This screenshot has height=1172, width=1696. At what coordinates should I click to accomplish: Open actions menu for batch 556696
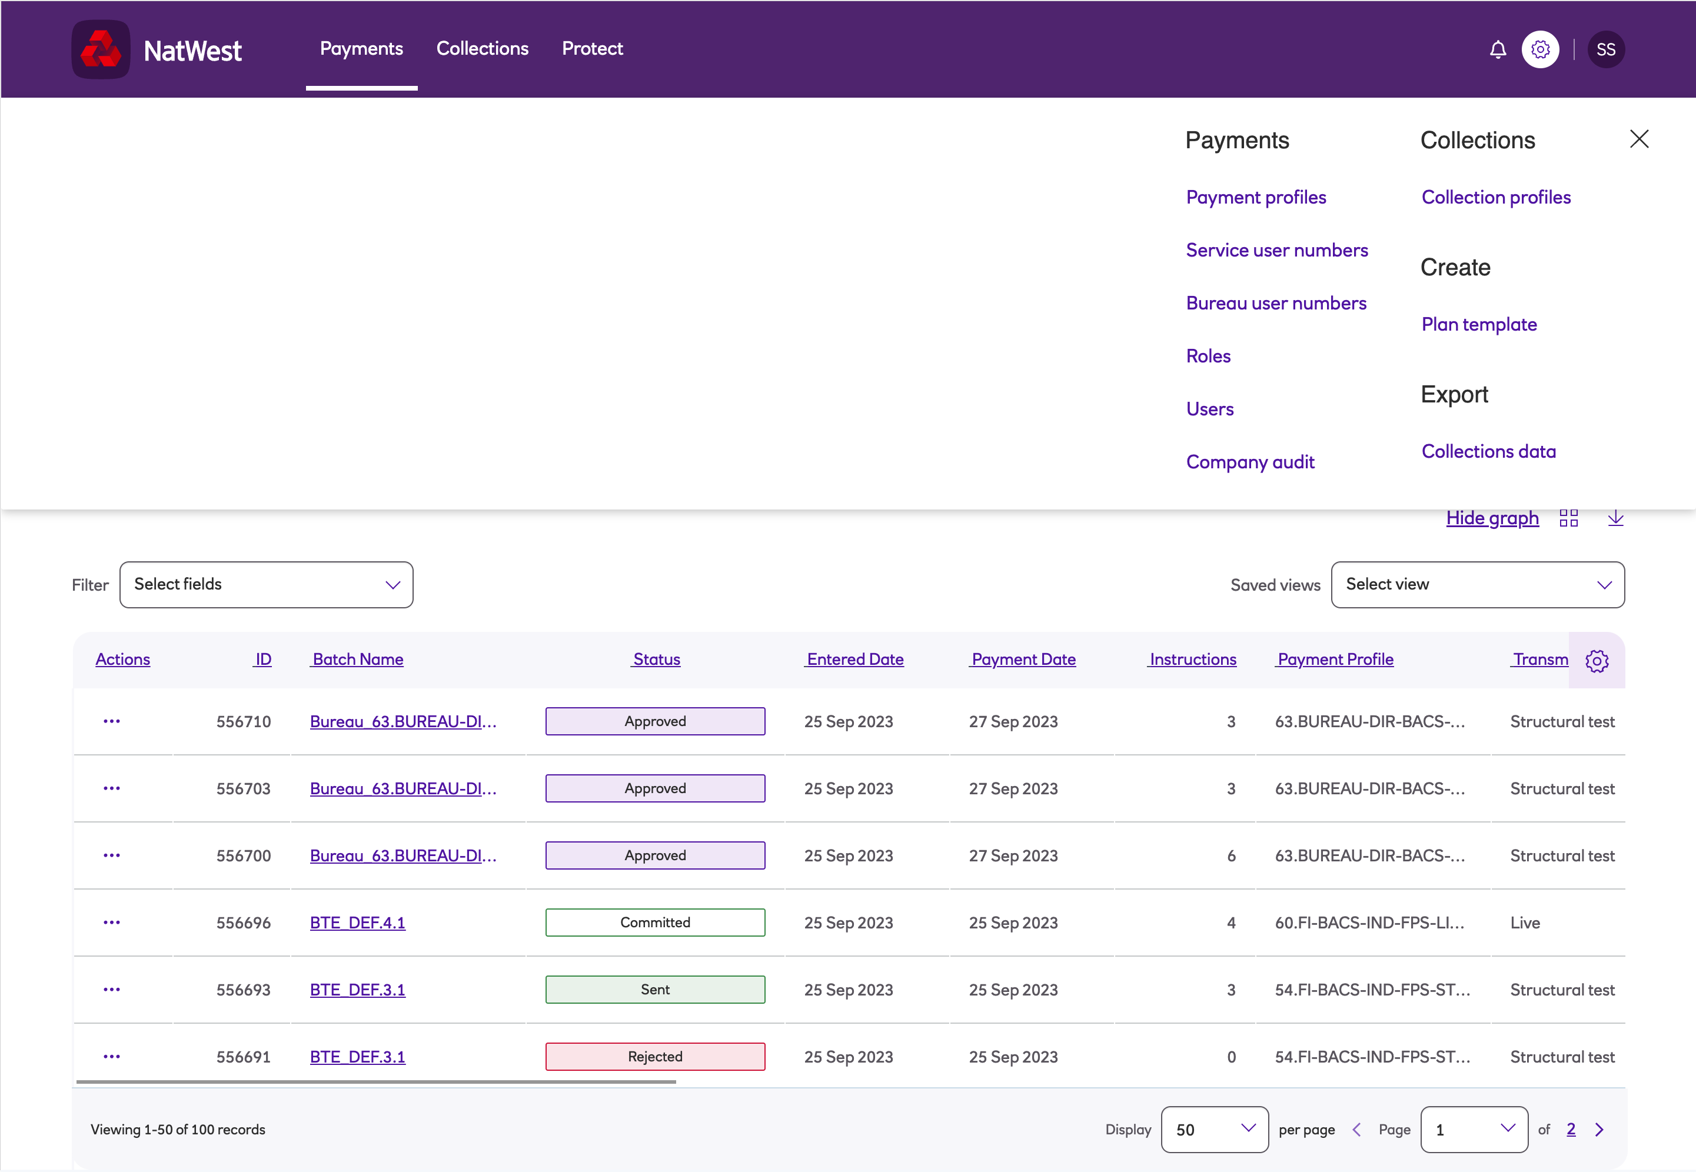tap(112, 923)
